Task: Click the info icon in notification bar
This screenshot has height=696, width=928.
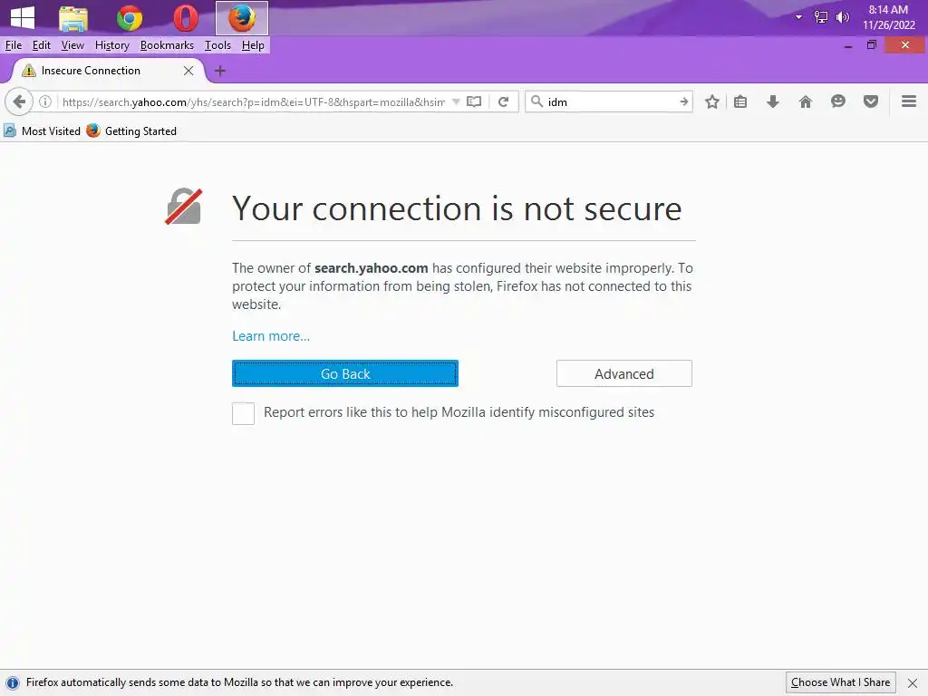Action: tap(12, 683)
